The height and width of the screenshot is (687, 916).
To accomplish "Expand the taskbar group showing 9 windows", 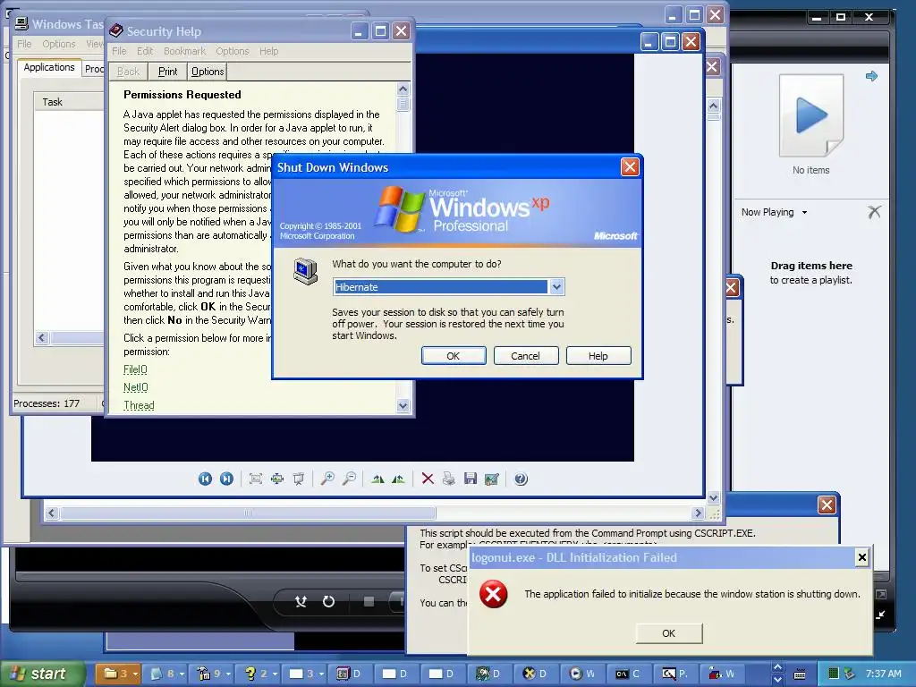I will [x=212, y=674].
